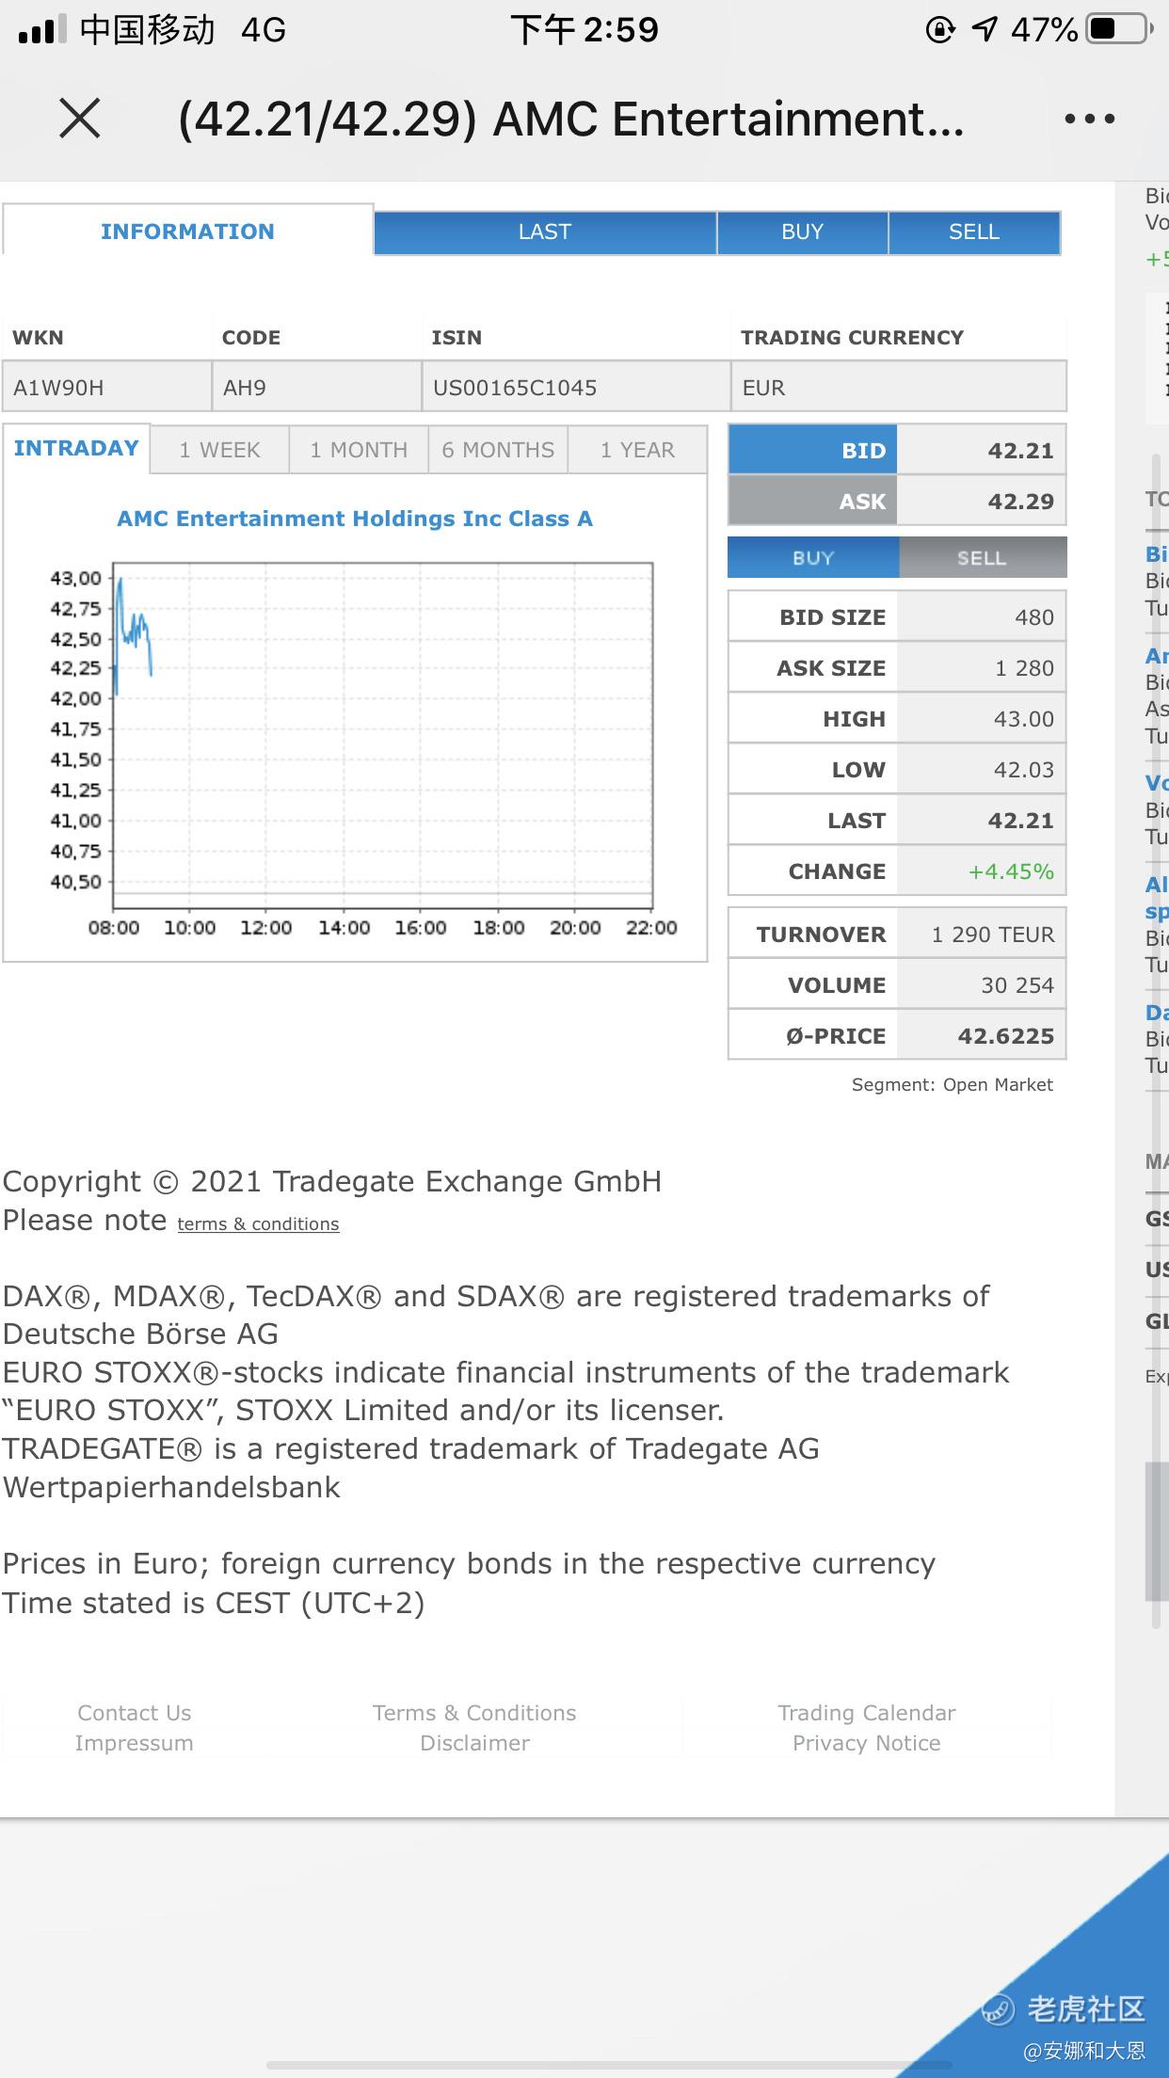
Task: Select the INFORMATION tab
Action: (x=187, y=231)
